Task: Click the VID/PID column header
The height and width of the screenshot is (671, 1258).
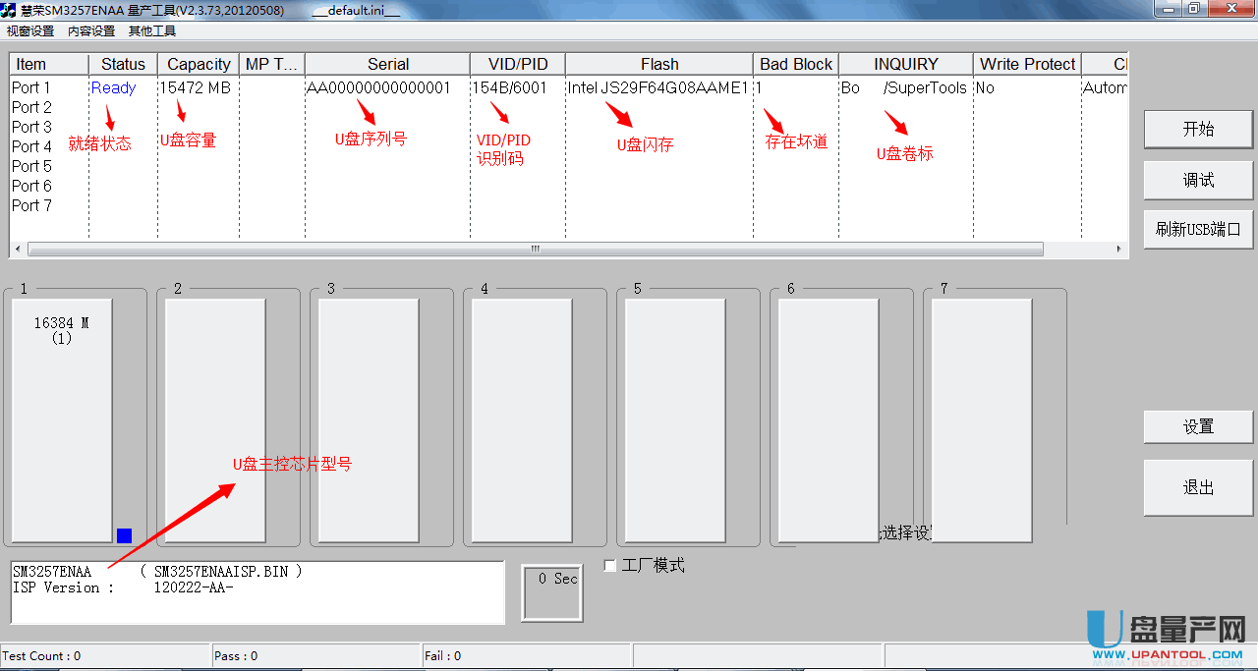Action: pyautogui.click(x=518, y=64)
